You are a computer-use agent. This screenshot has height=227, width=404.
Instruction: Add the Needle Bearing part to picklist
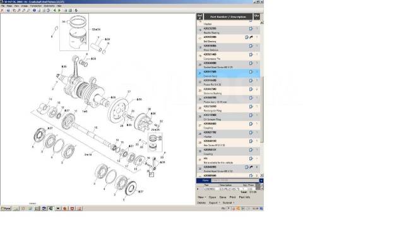pos(251,28)
